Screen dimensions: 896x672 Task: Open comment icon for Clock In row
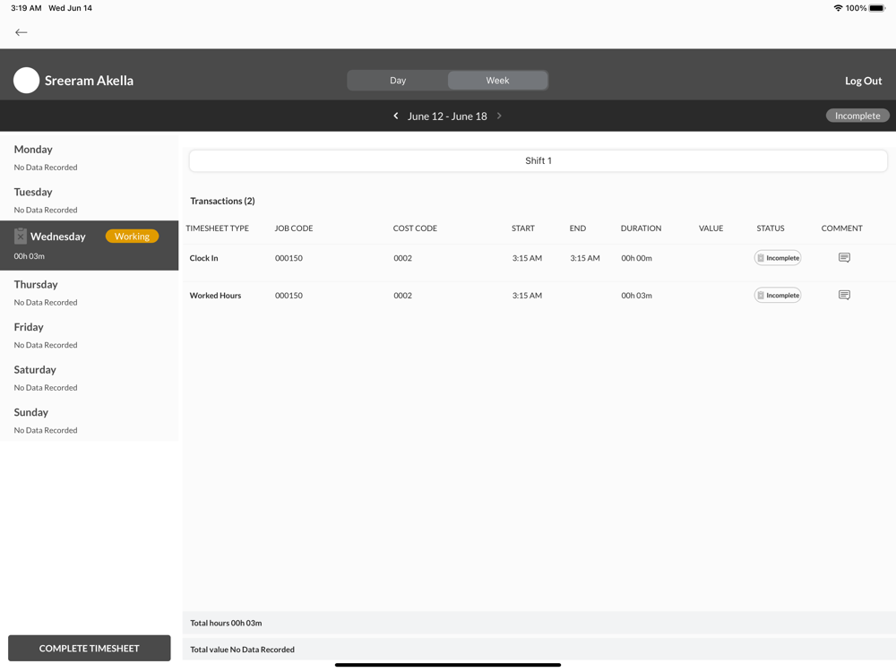tap(844, 258)
